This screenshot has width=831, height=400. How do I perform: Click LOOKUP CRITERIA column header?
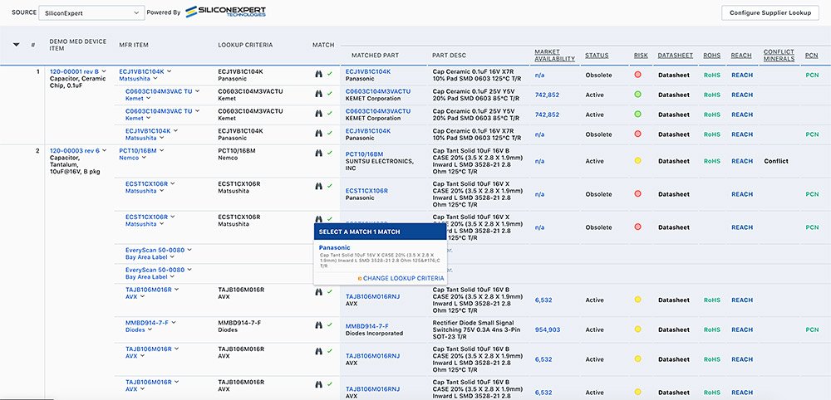click(x=245, y=45)
